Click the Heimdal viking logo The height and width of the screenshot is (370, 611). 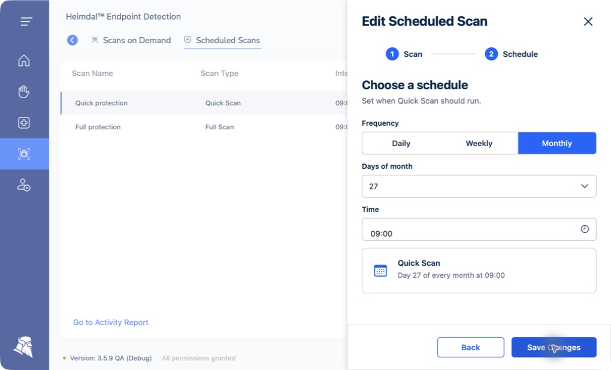[24, 347]
